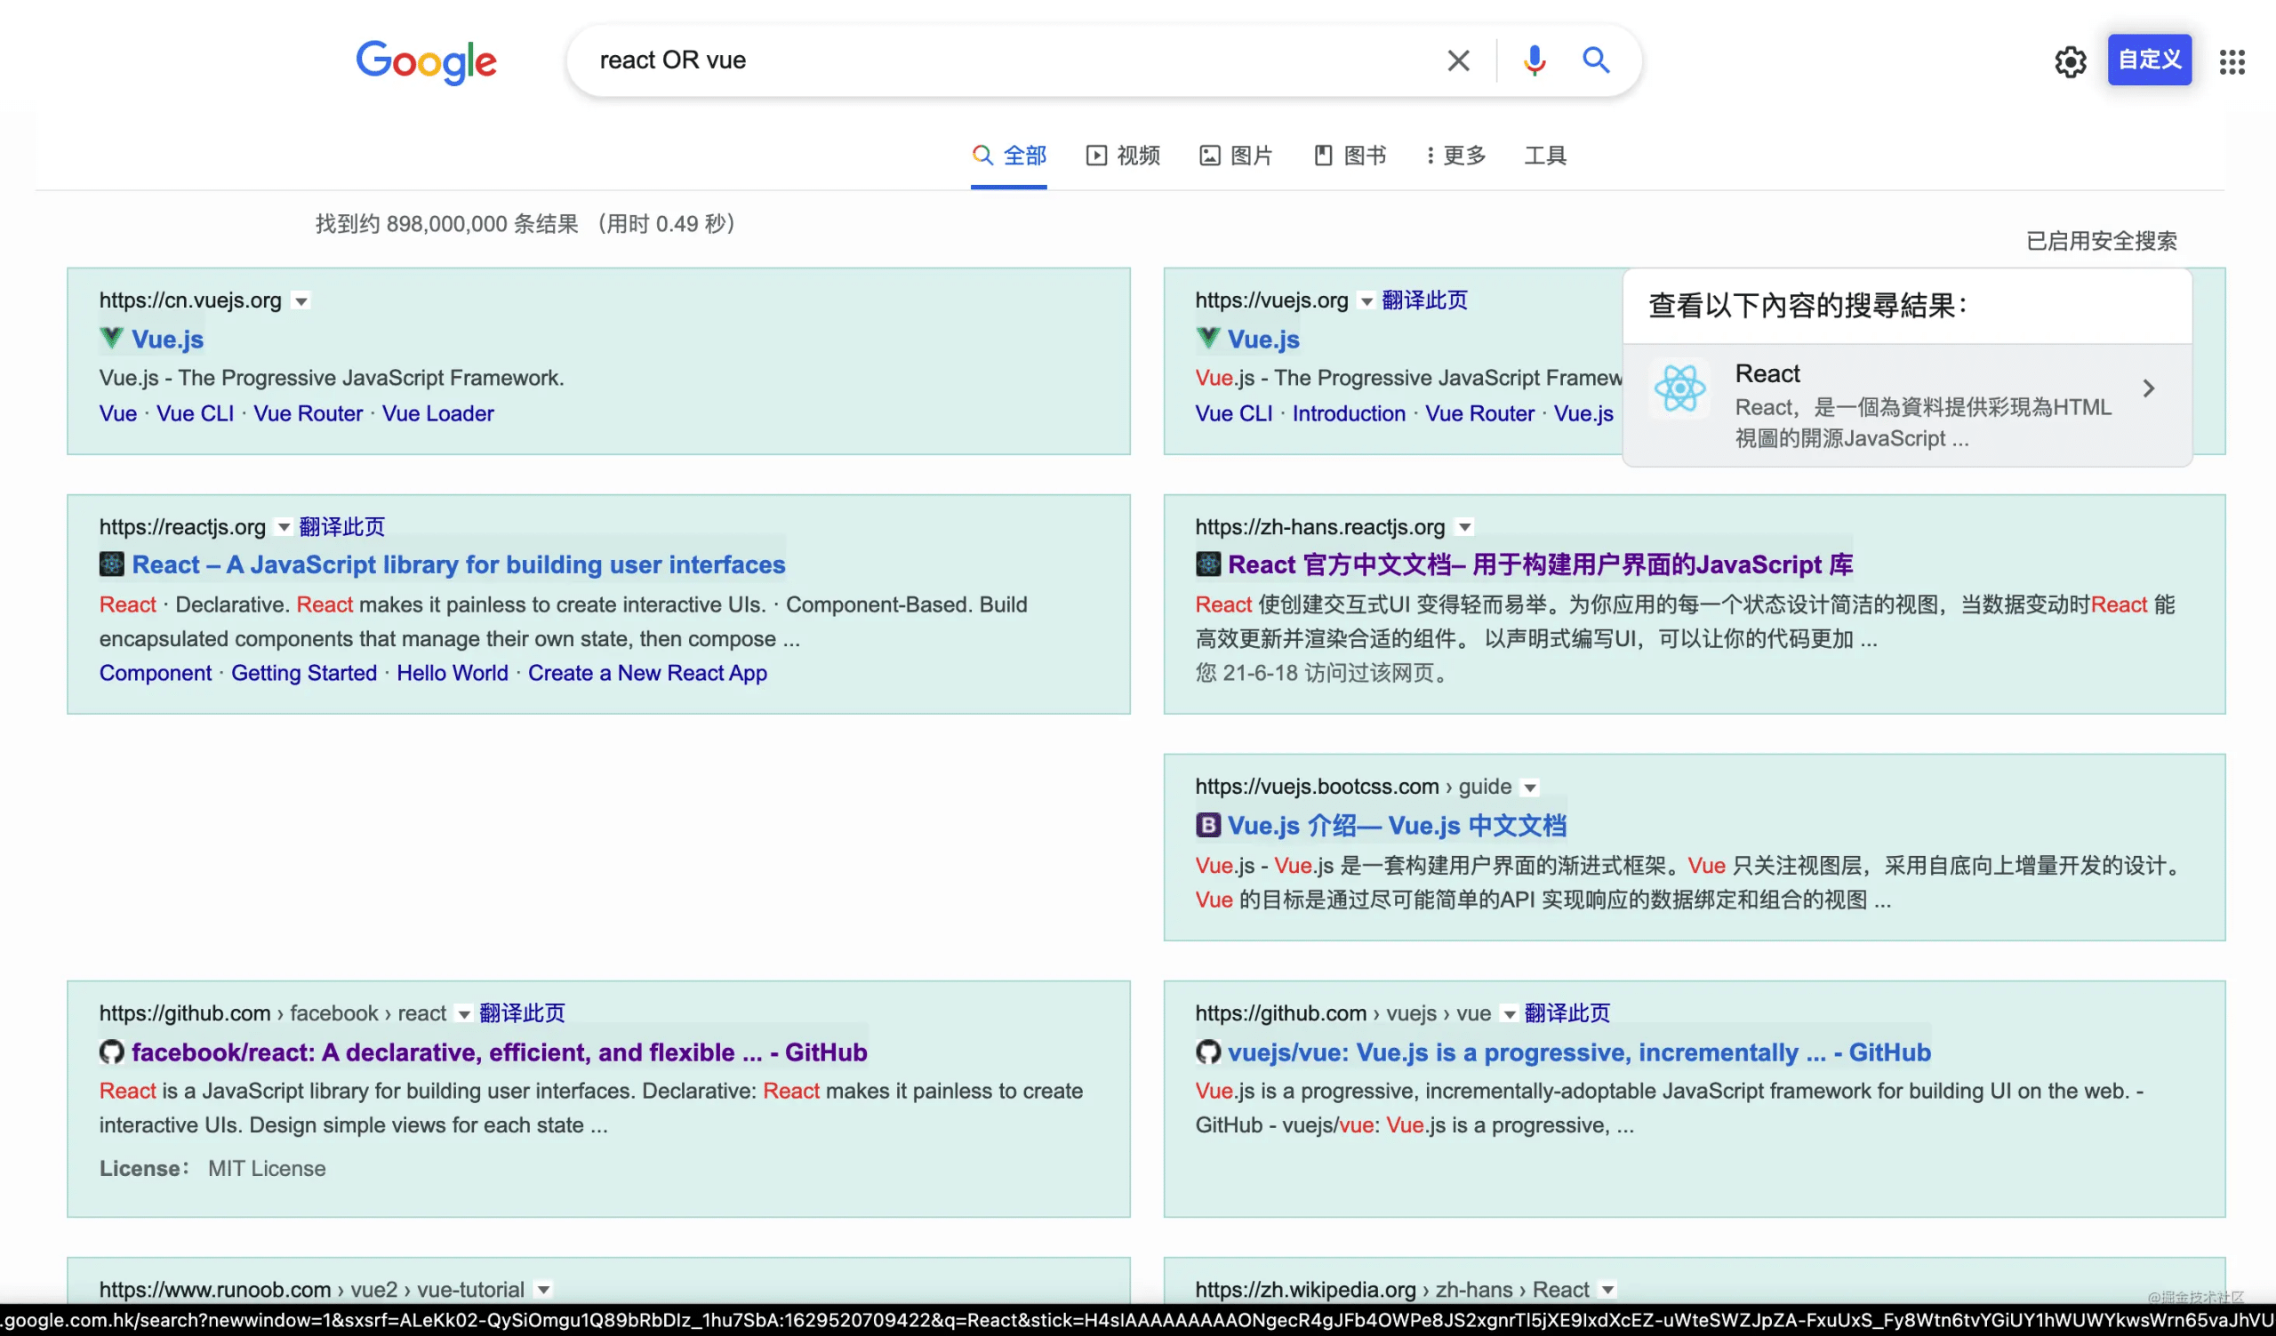The height and width of the screenshot is (1336, 2276).
Task: Click result count text 898,000,000 条结果
Action: tap(482, 224)
